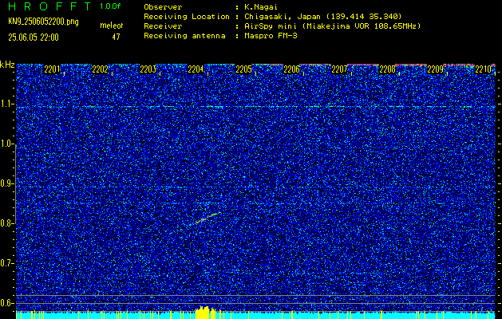Screen dimensions: 502x319
Task: Select the version number 1.00f
Action: click(110, 6)
